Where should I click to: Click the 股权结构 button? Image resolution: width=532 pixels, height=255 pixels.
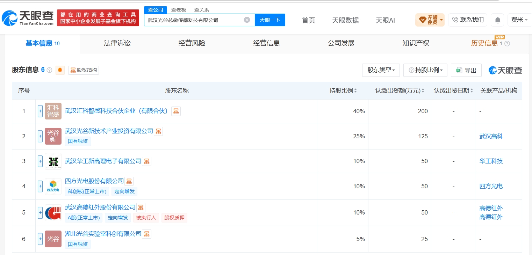[x=84, y=70]
